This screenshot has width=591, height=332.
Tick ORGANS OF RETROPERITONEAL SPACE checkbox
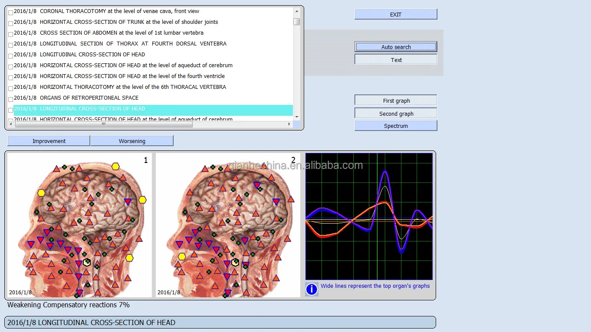(x=11, y=99)
